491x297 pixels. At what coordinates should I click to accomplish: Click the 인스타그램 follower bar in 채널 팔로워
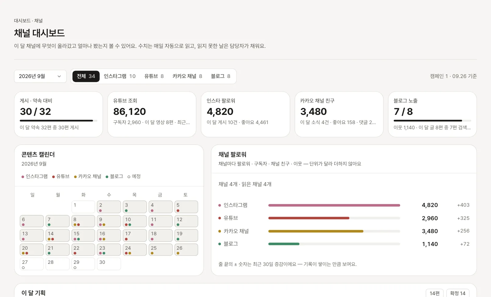coord(334,205)
